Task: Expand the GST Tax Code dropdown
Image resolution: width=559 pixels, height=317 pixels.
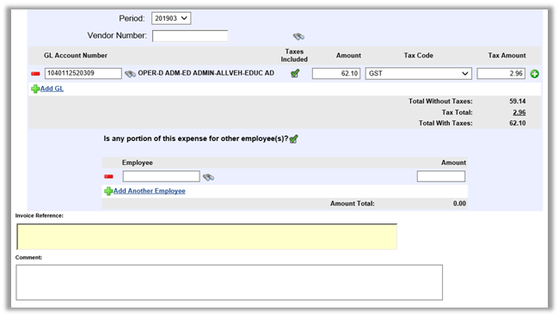Action: click(x=418, y=73)
